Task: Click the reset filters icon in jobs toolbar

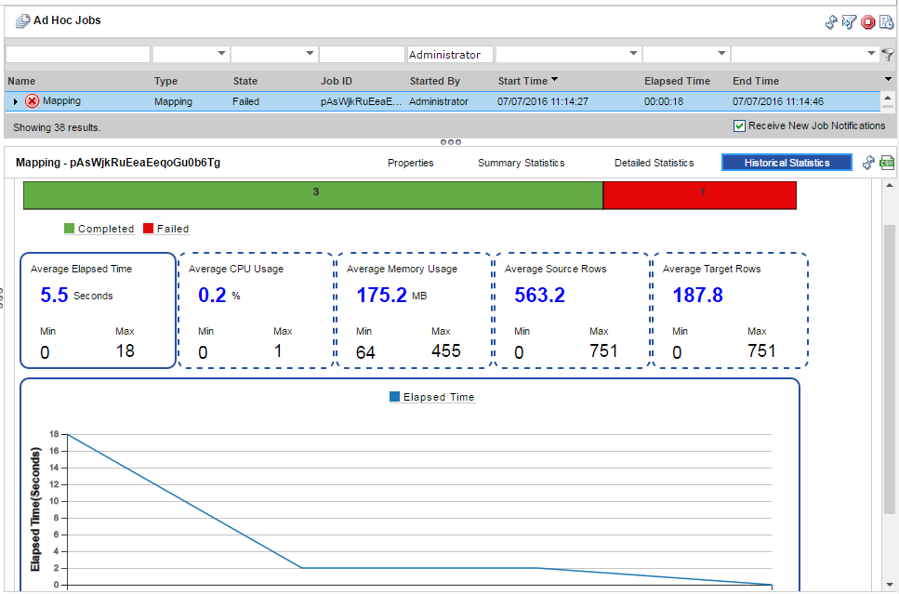Action: 849,21
